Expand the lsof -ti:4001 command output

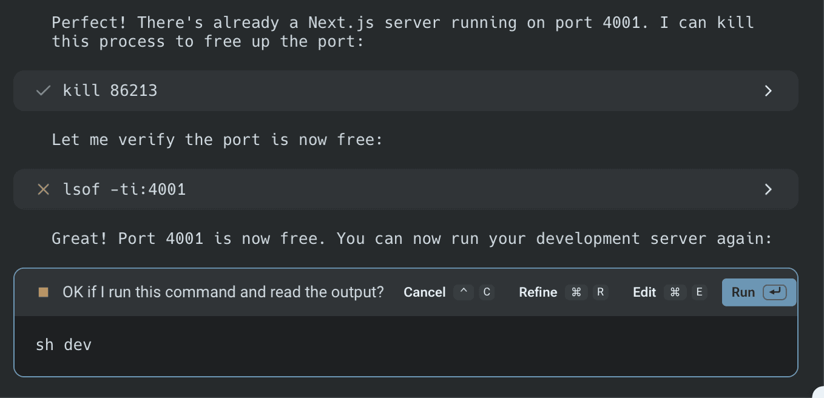(x=768, y=189)
